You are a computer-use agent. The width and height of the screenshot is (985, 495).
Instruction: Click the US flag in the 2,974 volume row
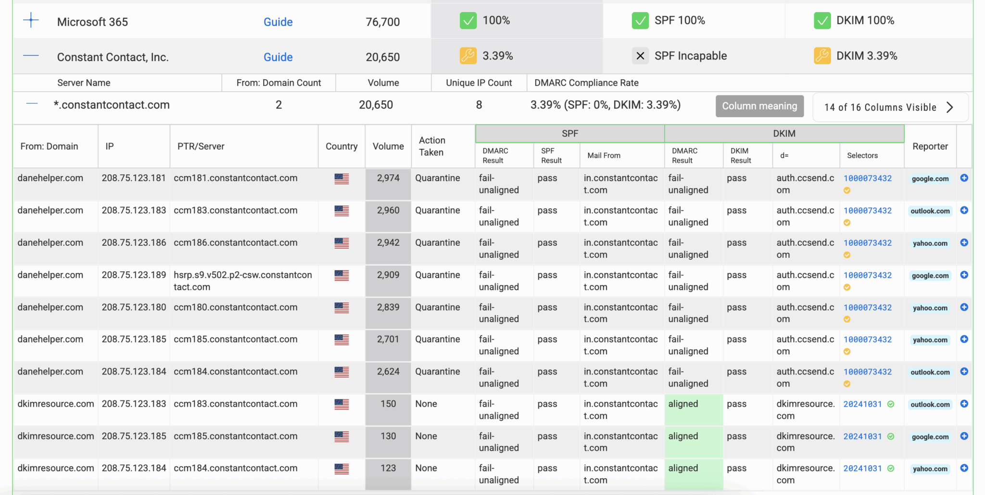pos(341,179)
